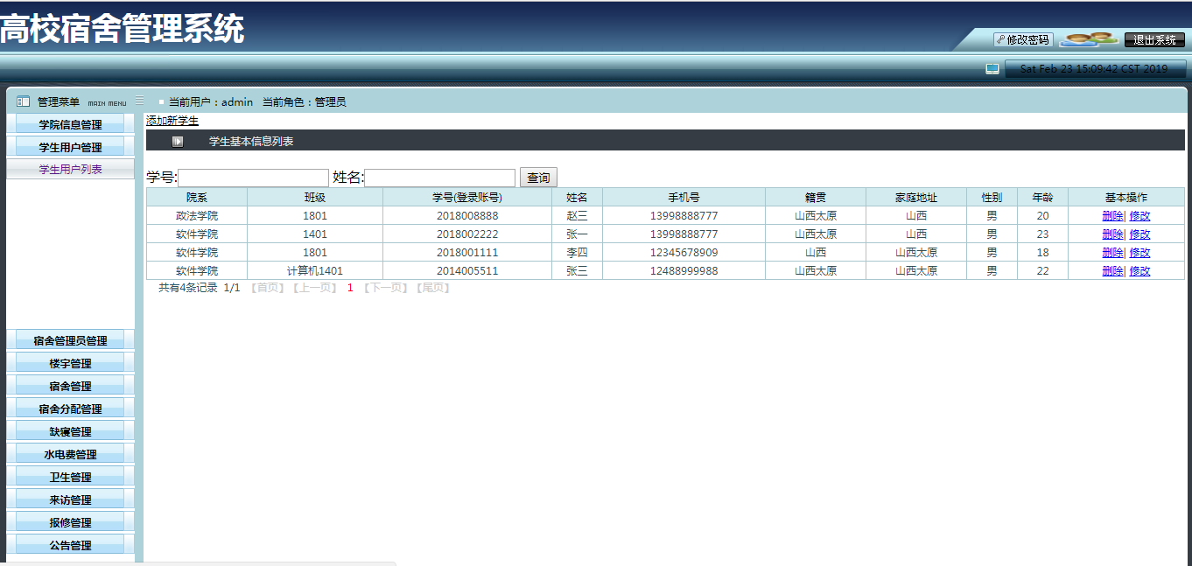Select 学生用户列表 submenu item
1192x566 pixels.
click(x=70, y=169)
